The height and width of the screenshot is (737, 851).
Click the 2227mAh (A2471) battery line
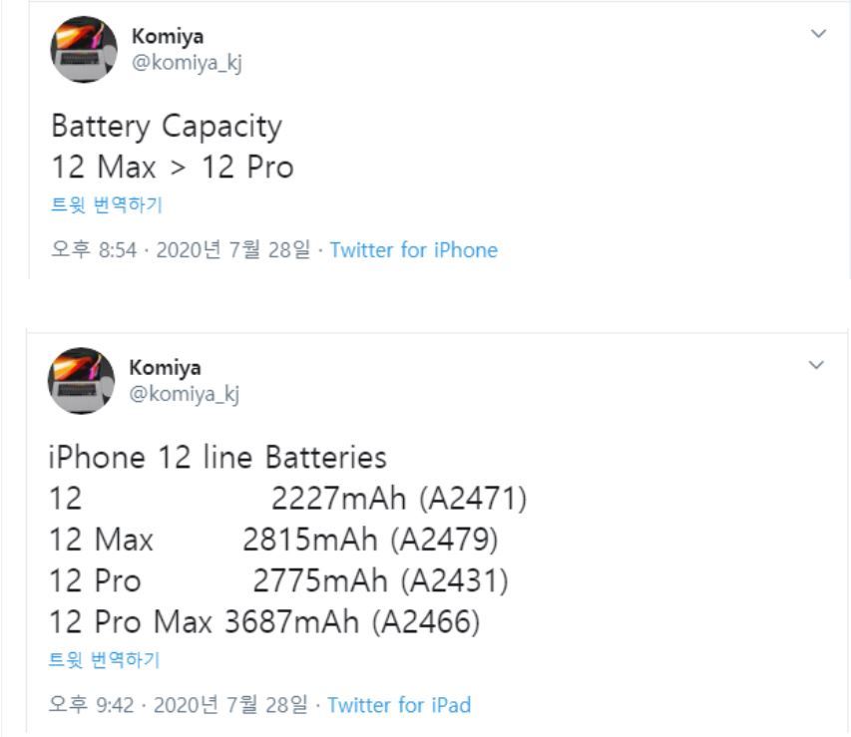(397, 499)
